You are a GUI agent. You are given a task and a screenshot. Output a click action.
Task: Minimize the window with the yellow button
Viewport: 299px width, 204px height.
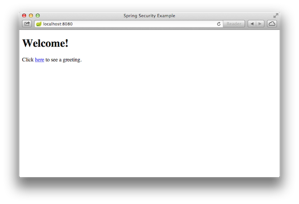31,16
